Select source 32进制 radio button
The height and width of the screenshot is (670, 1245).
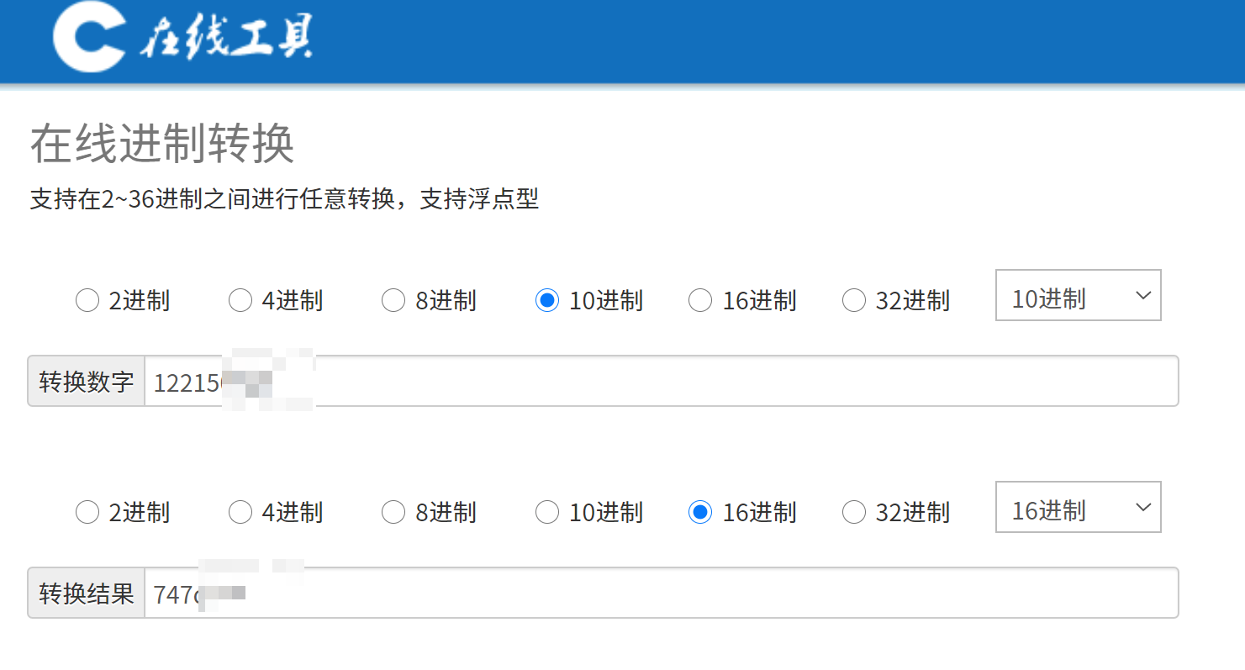click(854, 300)
